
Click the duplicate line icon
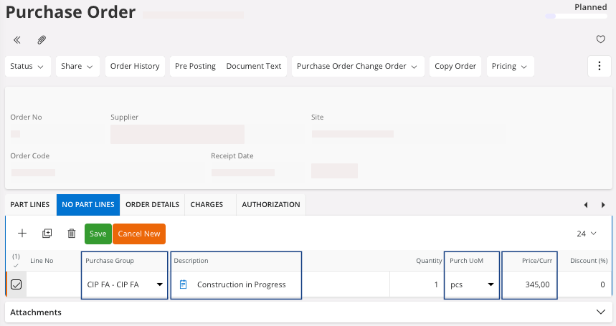coord(47,234)
